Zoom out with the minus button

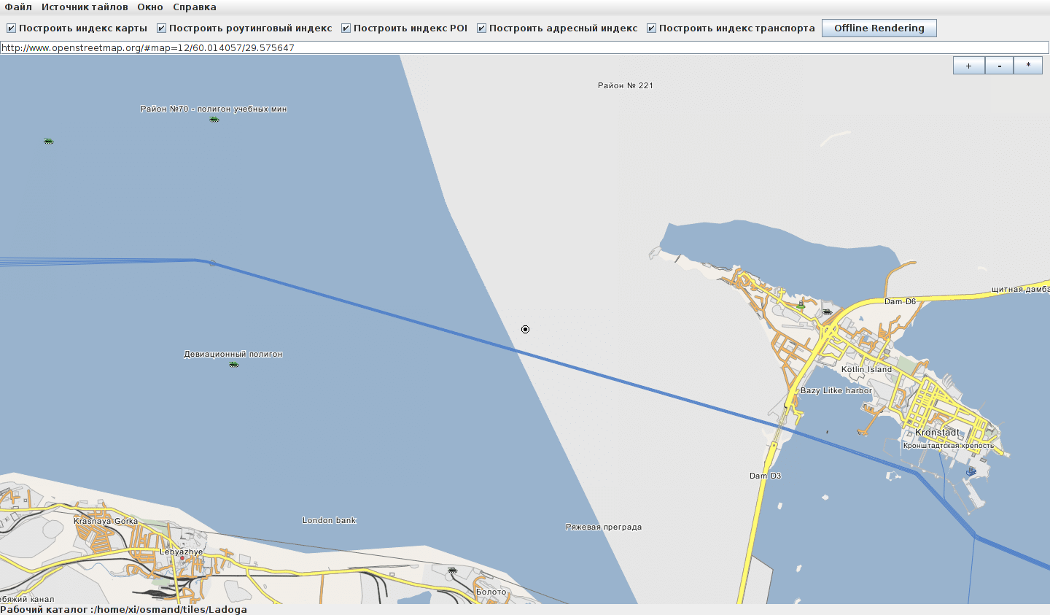(x=999, y=66)
